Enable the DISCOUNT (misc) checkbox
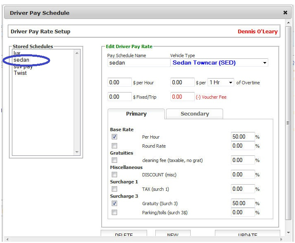Viewport: 295px width, 243px height. (115, 175)
